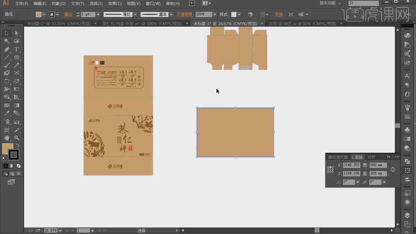Open the Swatches grid panel in dock
This screenshot has height=234, width=416.
(x=407, y=63)
